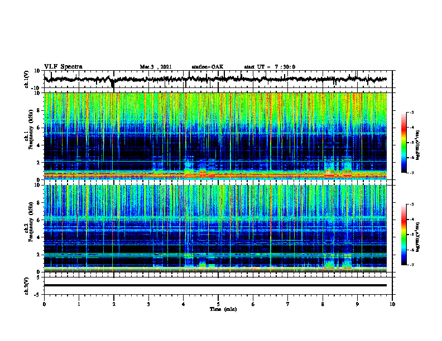Click the "ch.3(V)" axis label
The height and width of the screenshot is (341, 442).
[27, 286]
